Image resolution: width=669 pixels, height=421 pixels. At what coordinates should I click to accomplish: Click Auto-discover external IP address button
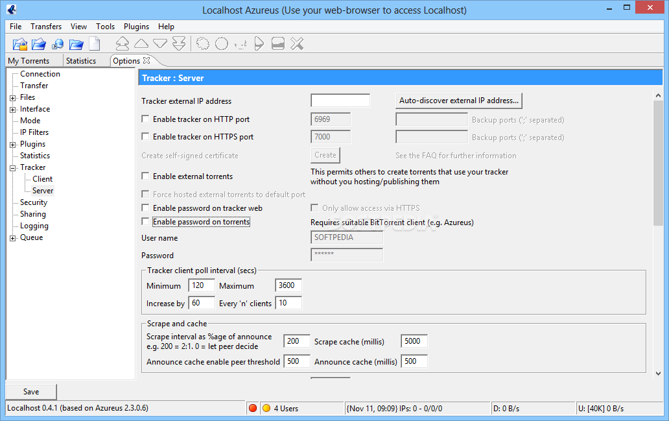459,101
